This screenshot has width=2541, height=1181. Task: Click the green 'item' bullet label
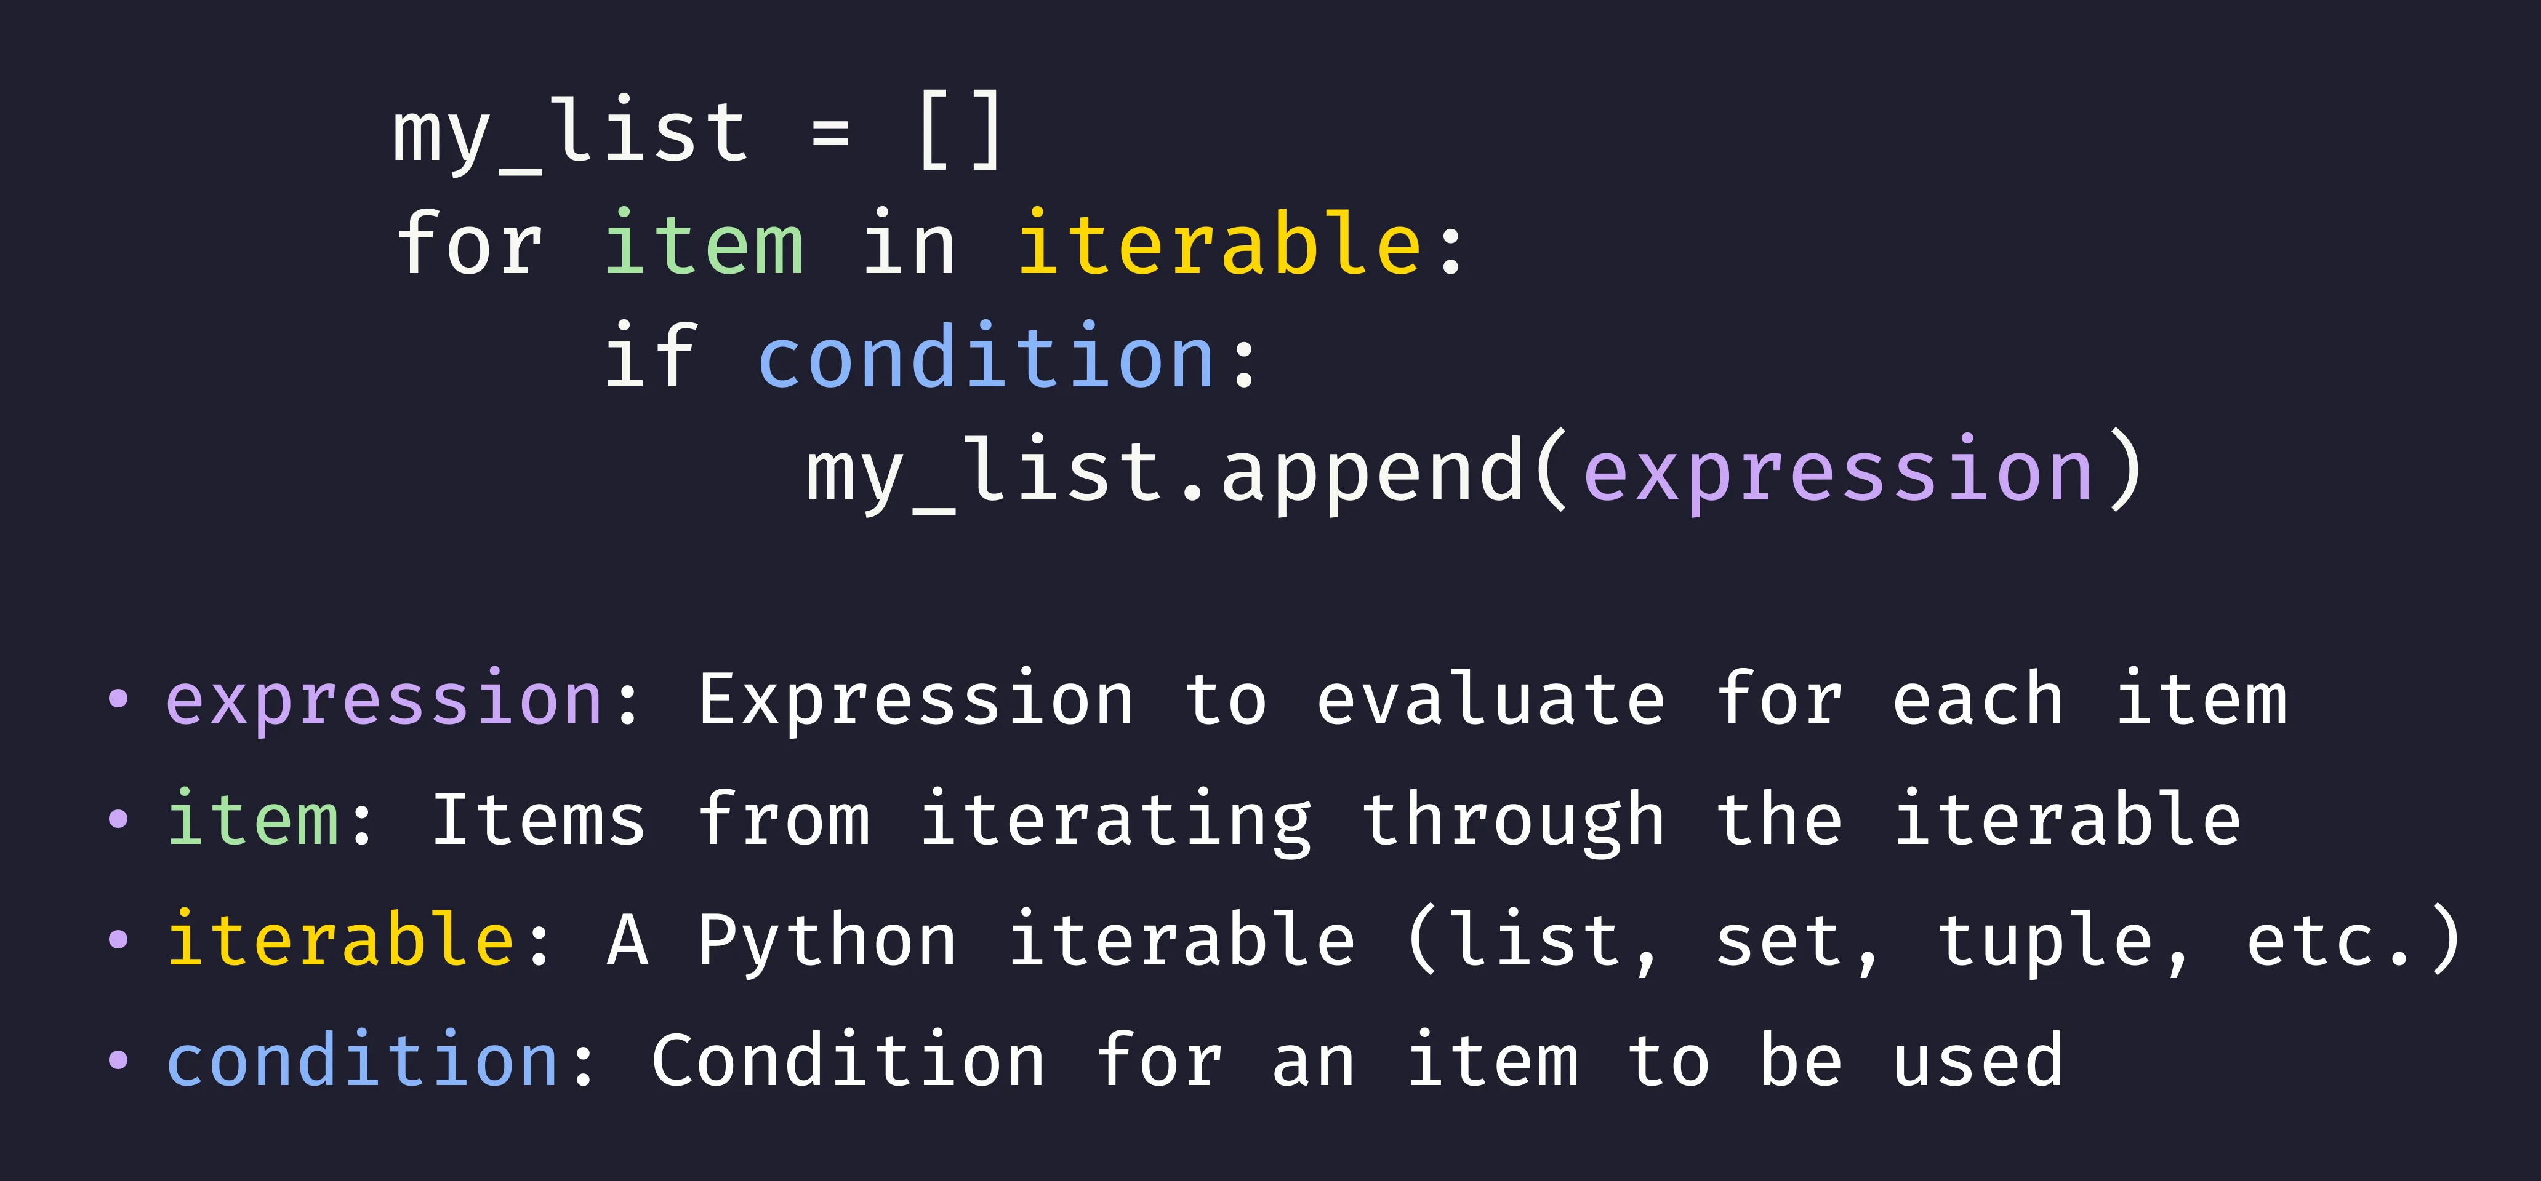252,819
